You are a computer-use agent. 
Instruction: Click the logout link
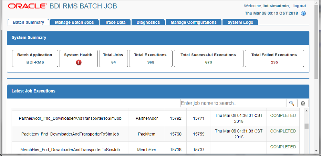tap(299, 6)
